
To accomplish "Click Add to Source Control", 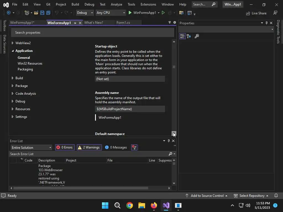I will [x=207, y=196].
